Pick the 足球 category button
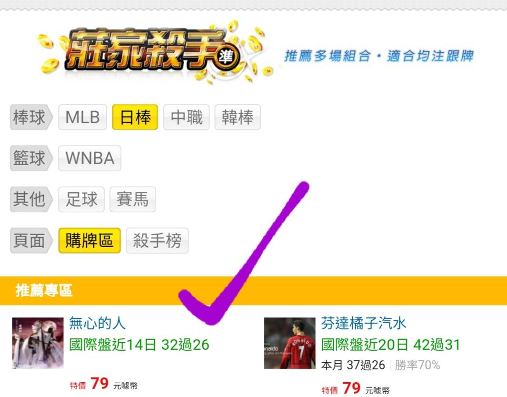This screenshot has width=507, height=397. [x=81, y=199]
